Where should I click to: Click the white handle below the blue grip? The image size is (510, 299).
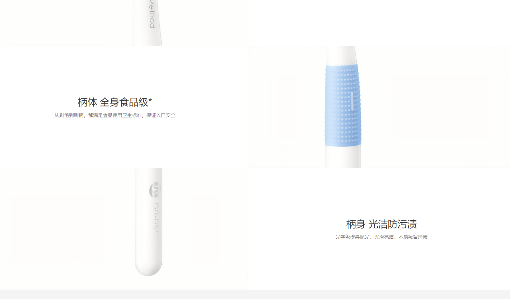343,157
